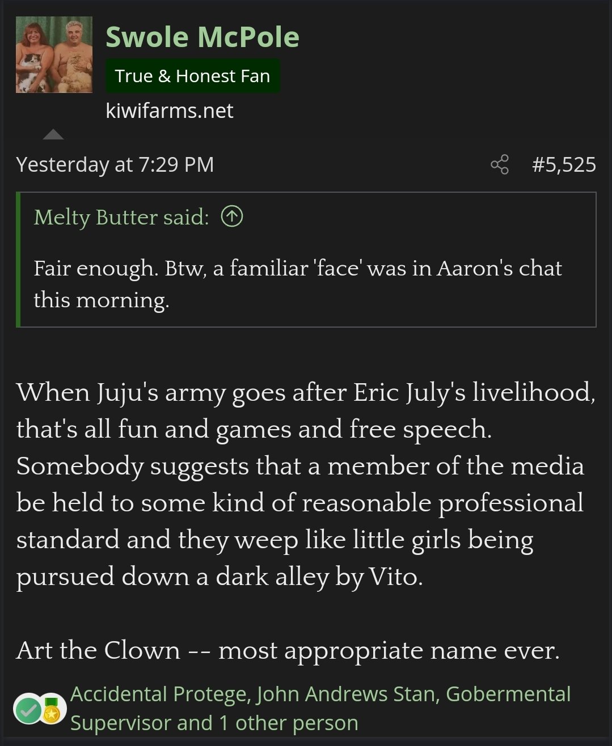Open Swole McPole's avatar picture
This screenshot has height=746, width=612.
coord(54,54)
